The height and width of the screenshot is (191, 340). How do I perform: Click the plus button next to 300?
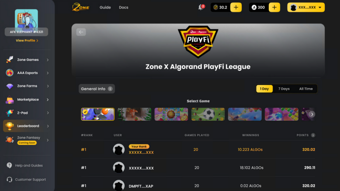pyautogui.click(x=274, y=8)
